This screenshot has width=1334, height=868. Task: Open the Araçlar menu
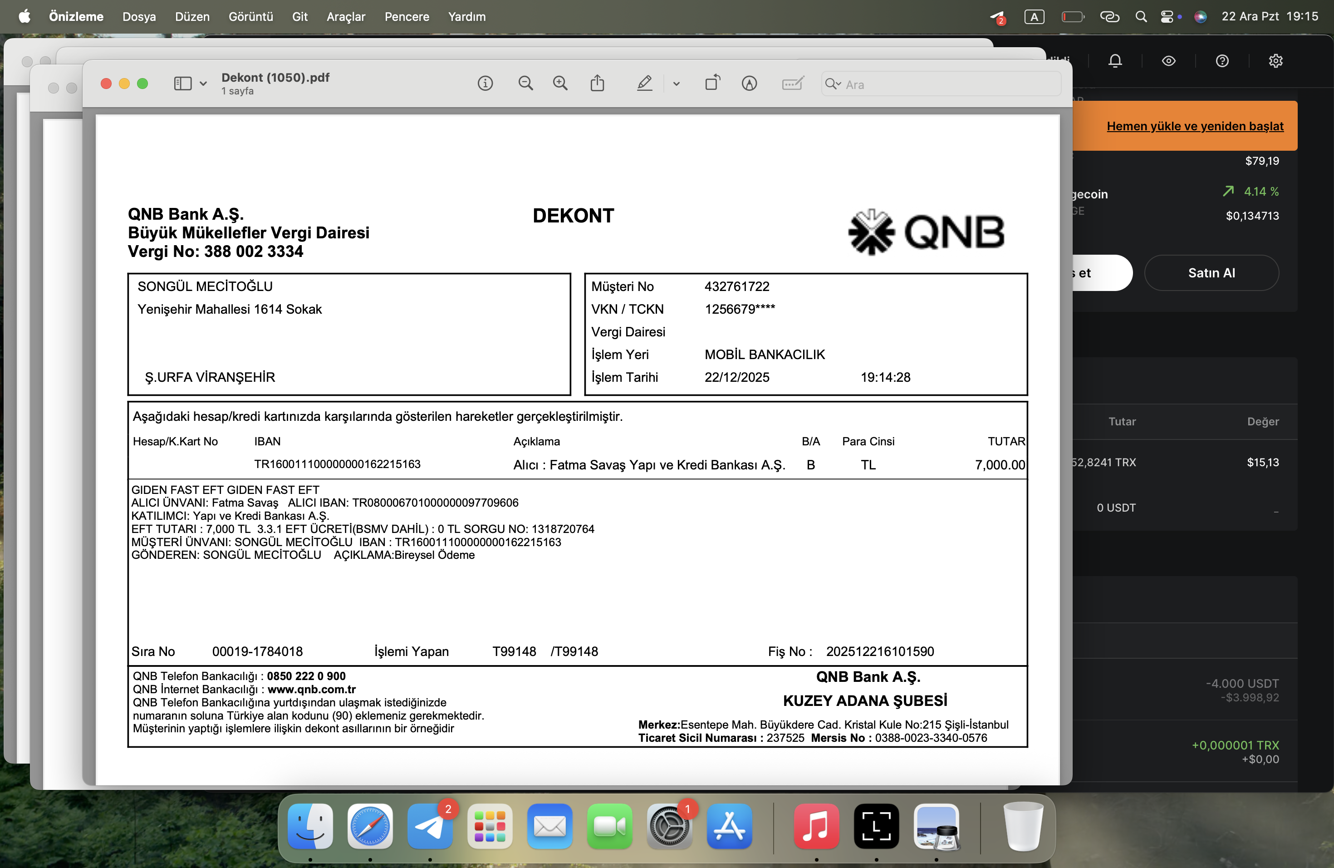tap(346, 17)
